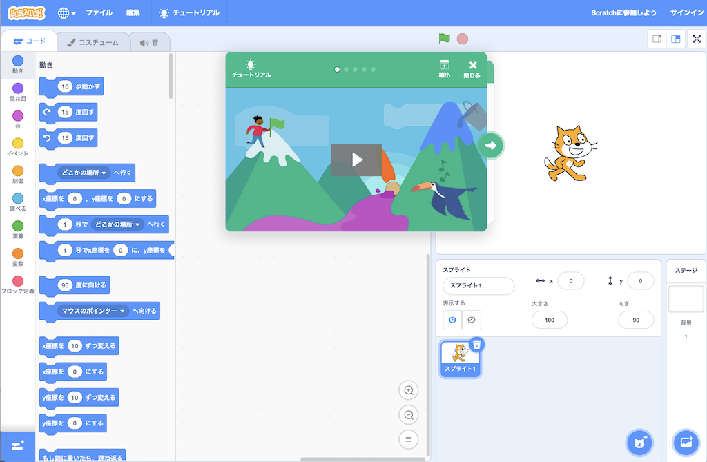Click the Scratch logo

tap(27, 12)
